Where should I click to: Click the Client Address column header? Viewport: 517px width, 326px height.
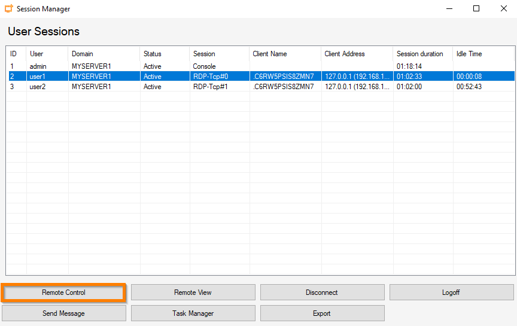[x=357, y=54]
